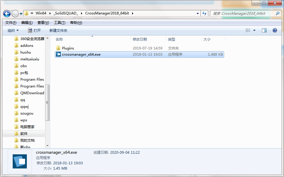Open the 文件(F) menu
Viewport: 284px width, 177px height.
pos(11,23)
